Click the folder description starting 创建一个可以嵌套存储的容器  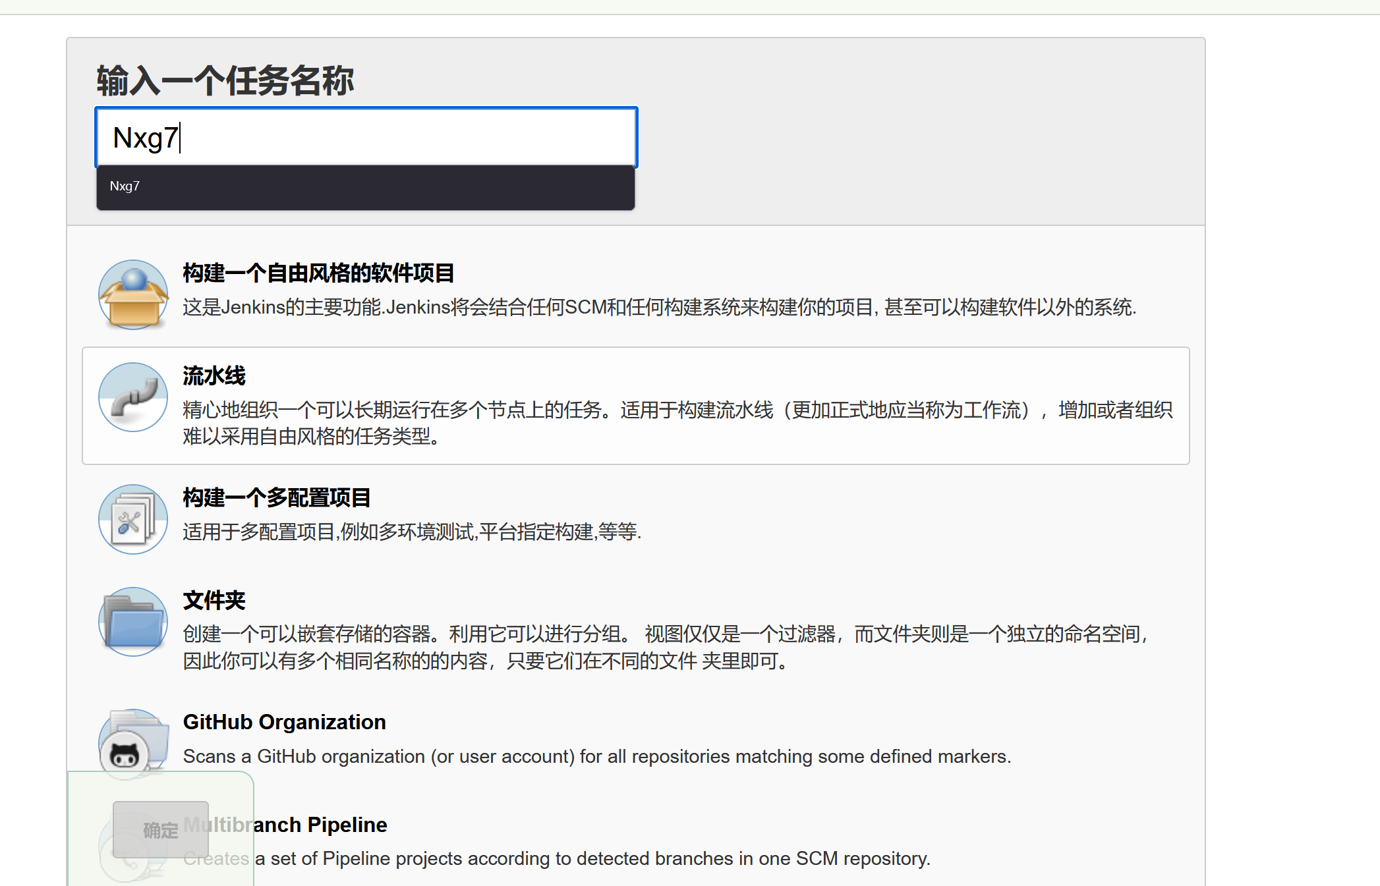pos(666,647)
